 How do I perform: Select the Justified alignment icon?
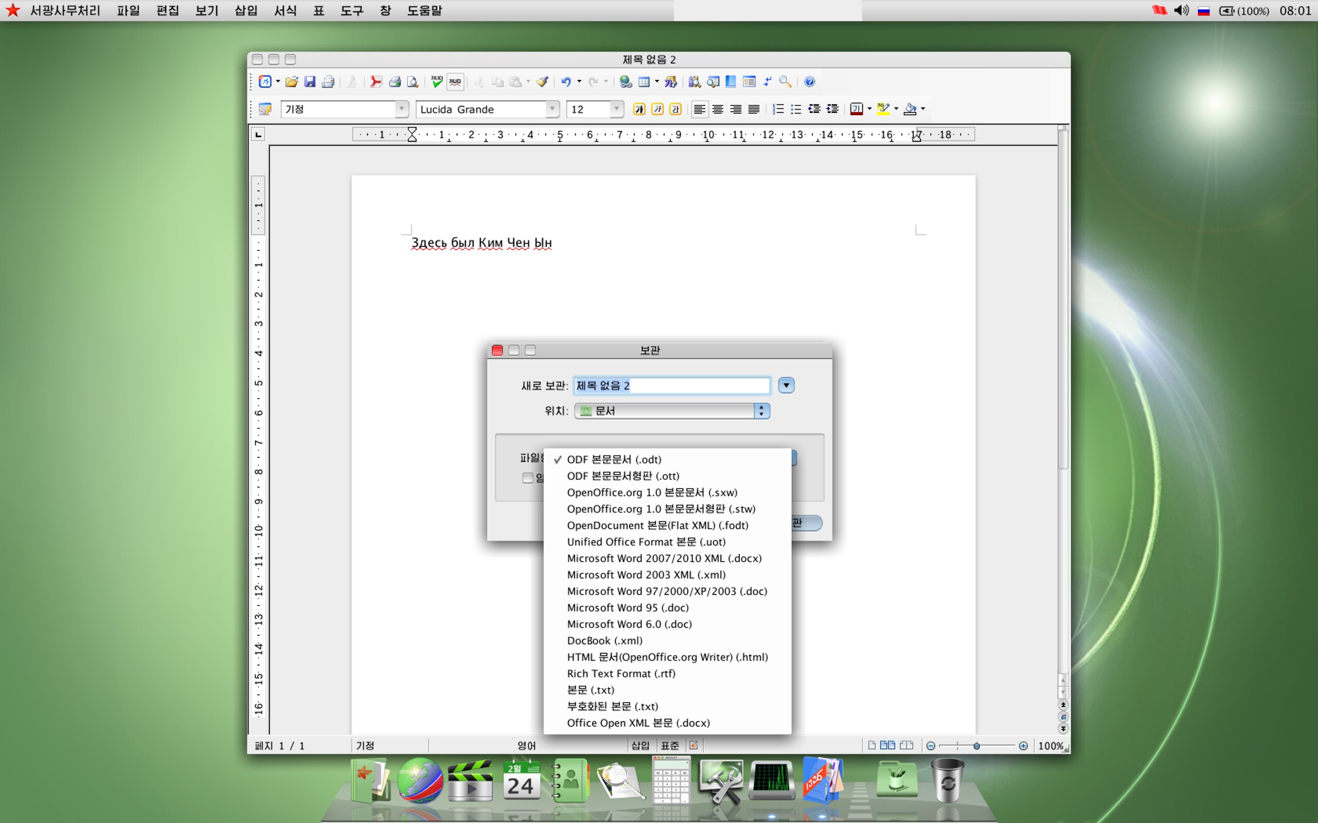pyautogui.click(x=754, y=110)
